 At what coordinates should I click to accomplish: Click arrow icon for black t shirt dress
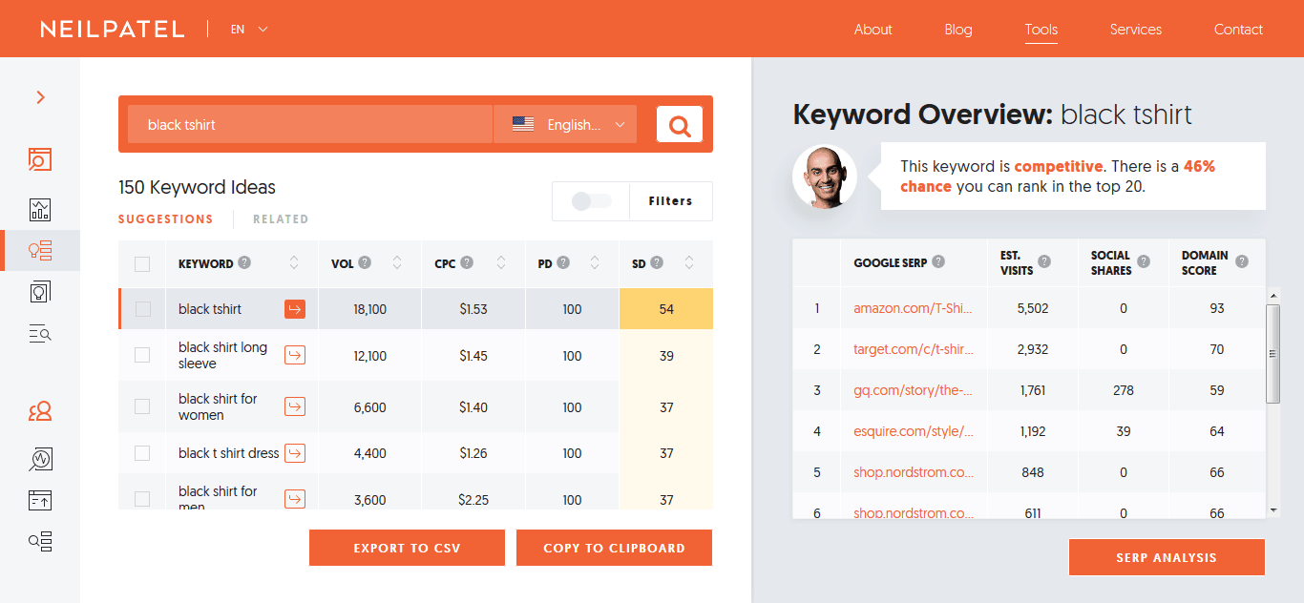(x=295, y=453)
